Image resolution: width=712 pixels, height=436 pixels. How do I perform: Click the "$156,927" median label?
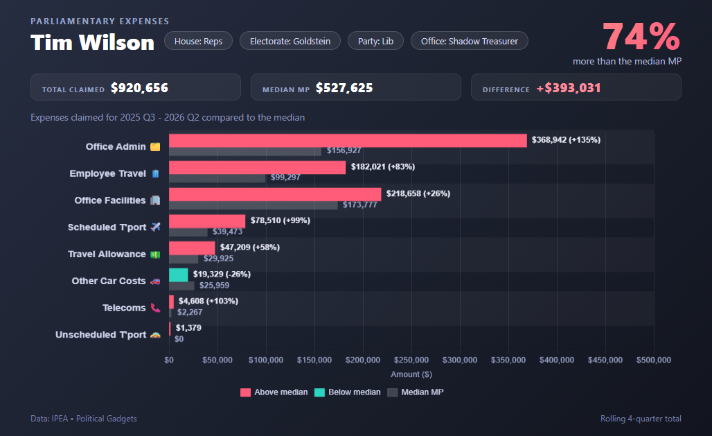pos(344,150)
